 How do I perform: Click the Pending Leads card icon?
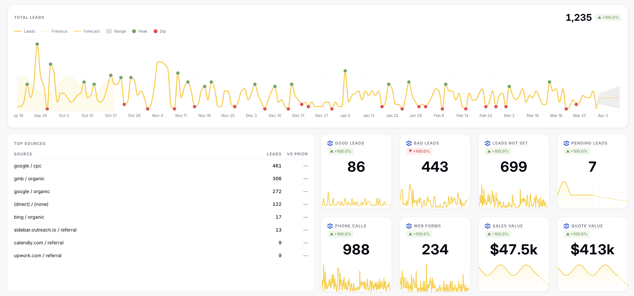coord(566,143)
